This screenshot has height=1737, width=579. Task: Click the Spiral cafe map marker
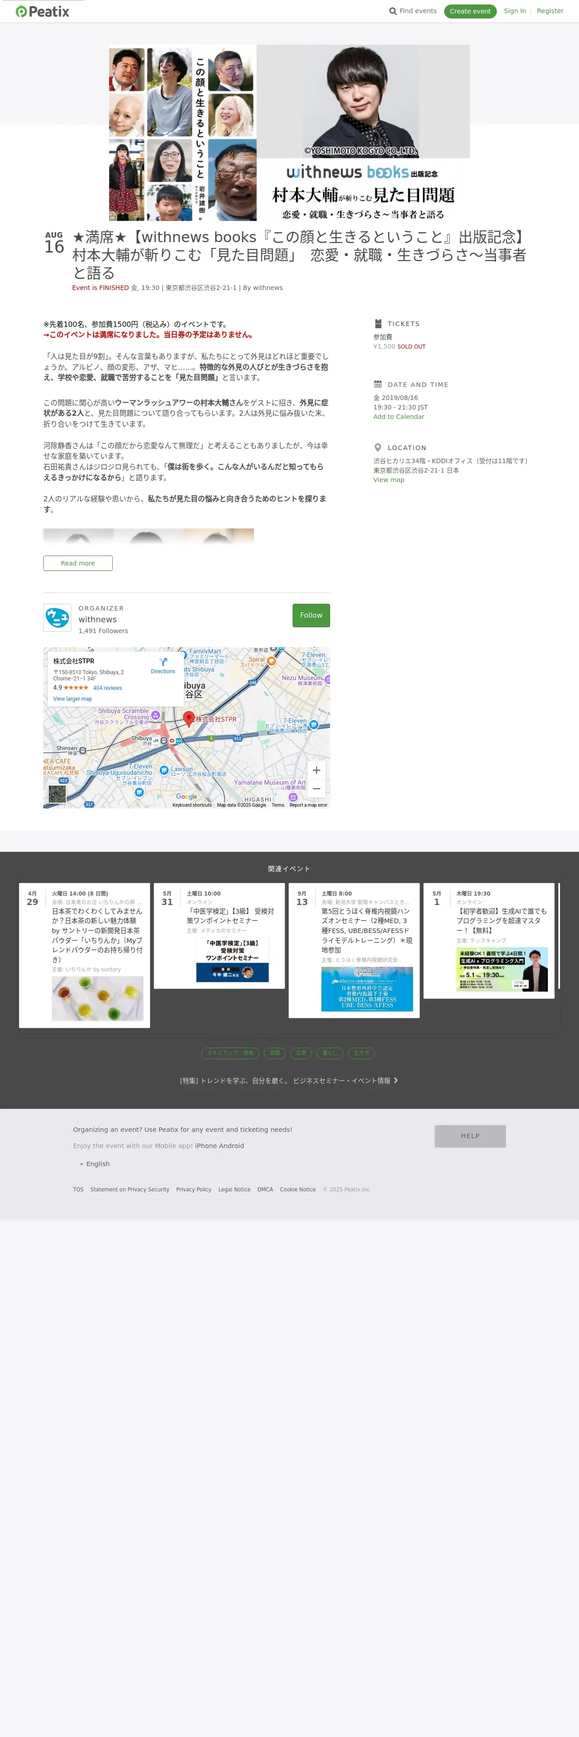point(271,662)
